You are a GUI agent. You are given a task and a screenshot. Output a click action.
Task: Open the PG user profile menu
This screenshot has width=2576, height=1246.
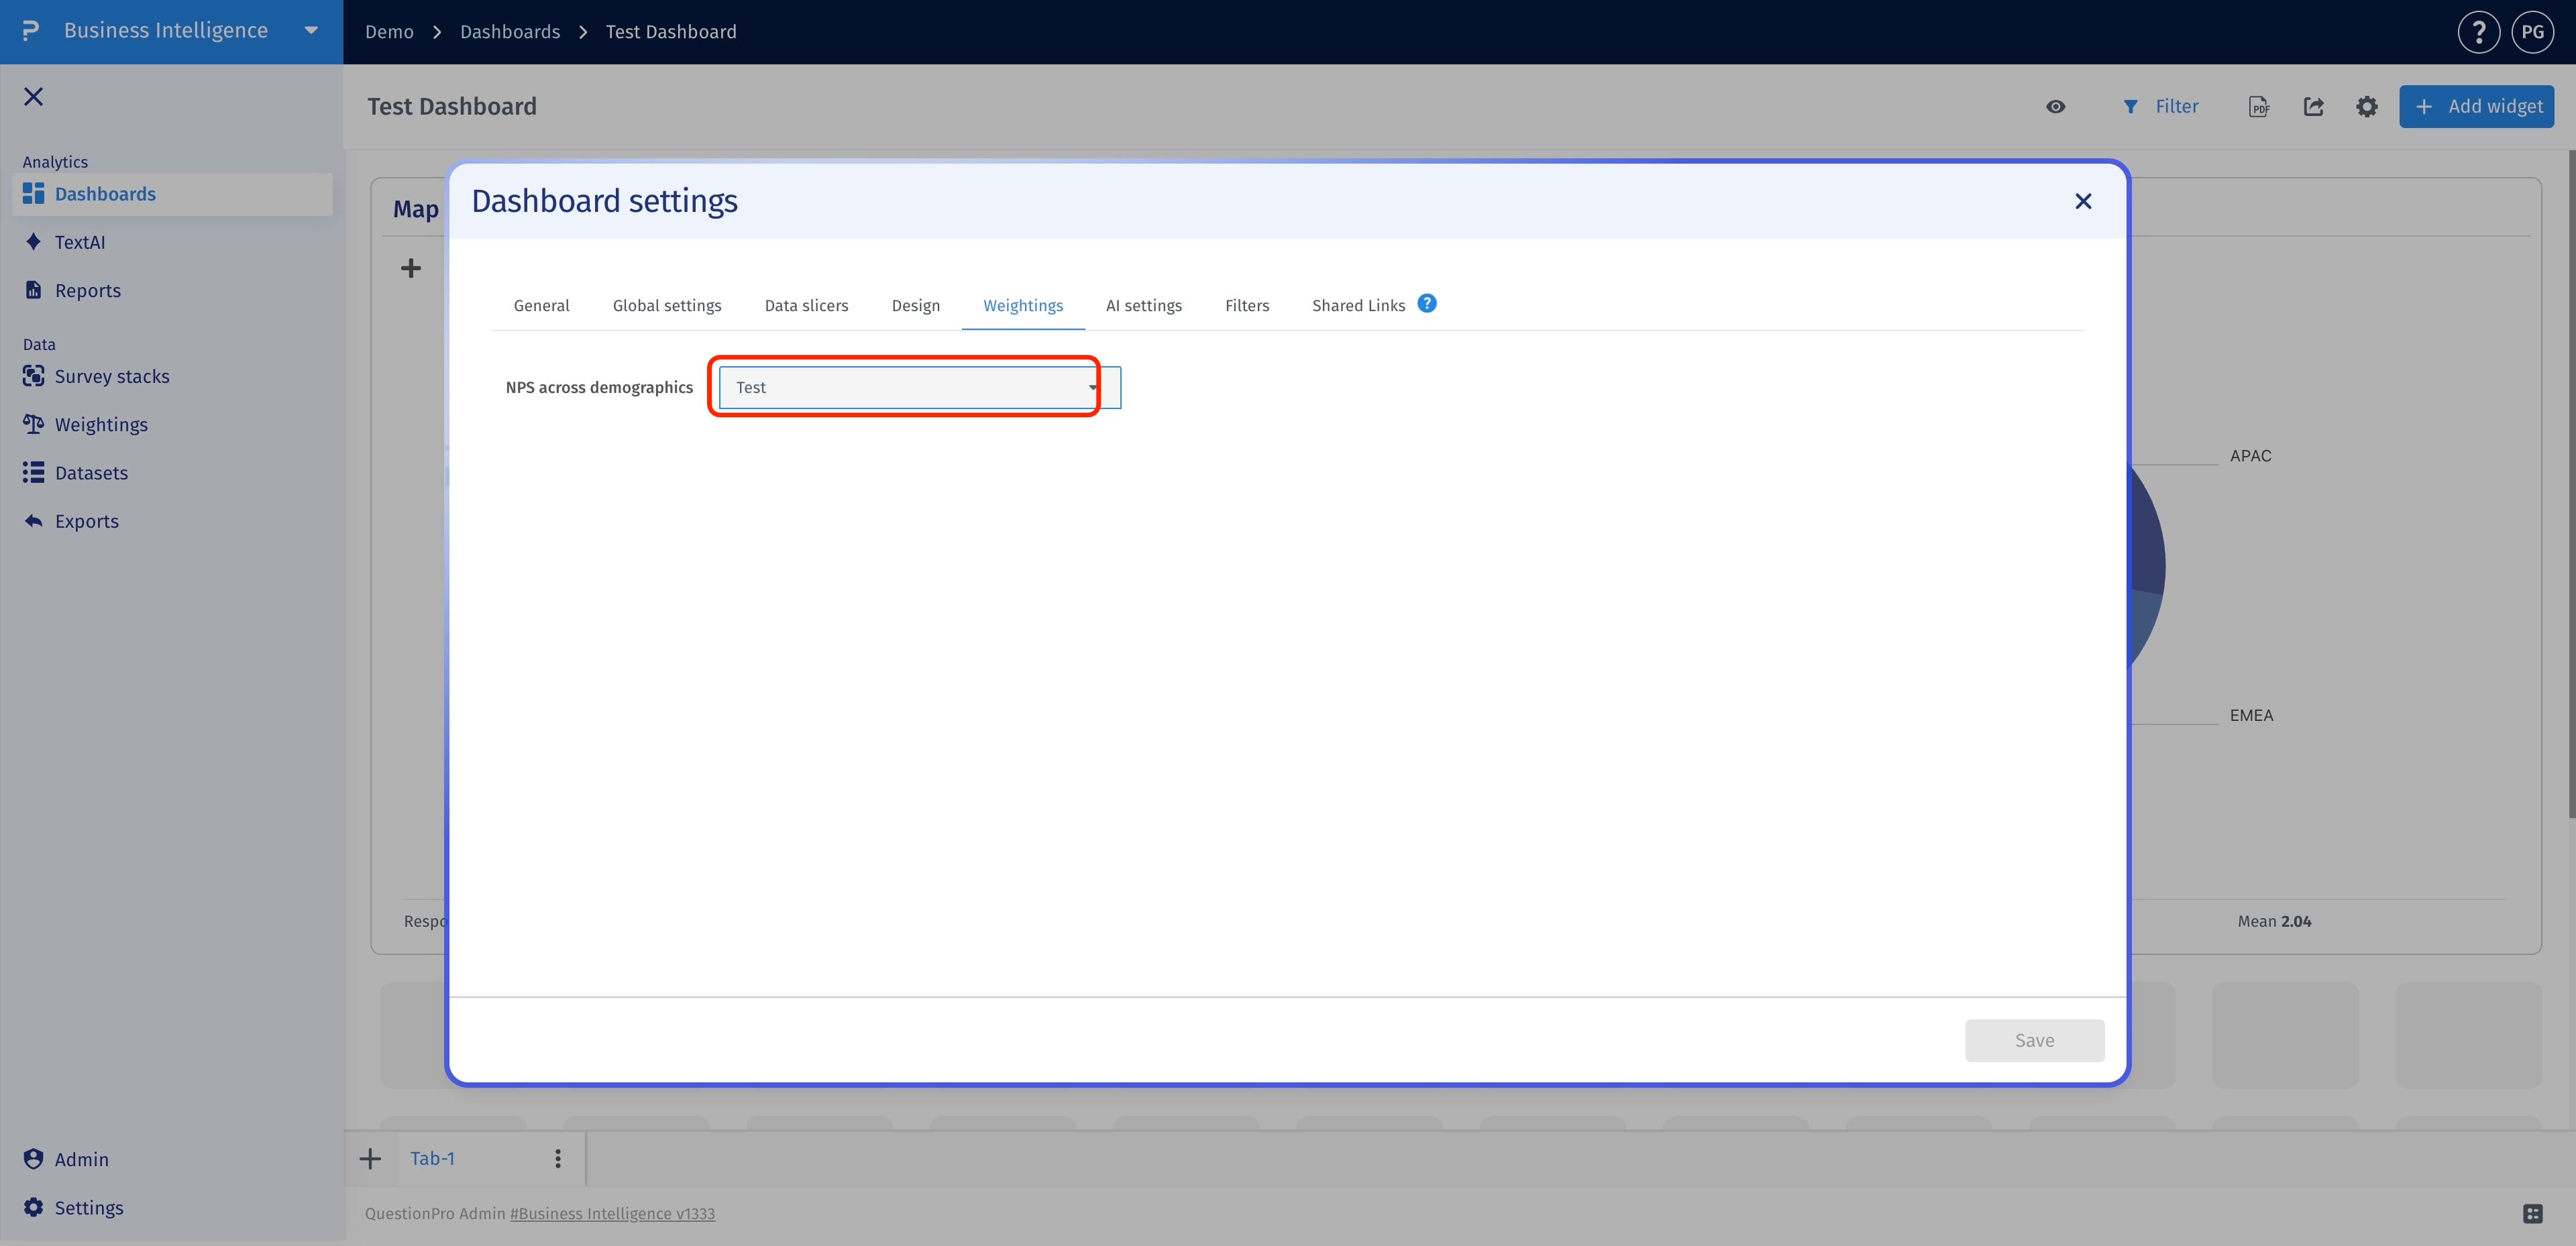[2532, 32]
